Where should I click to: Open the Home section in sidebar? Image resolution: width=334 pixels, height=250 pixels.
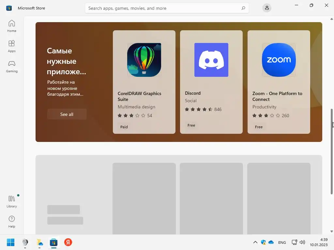[11, 26]
